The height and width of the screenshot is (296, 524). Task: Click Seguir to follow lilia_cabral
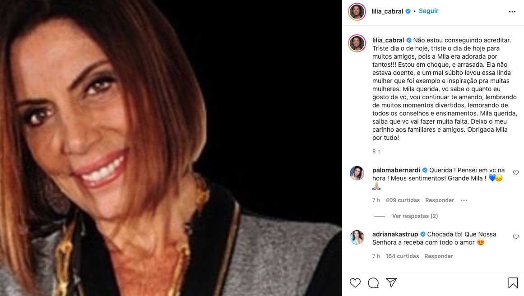click(x=428, y=11)
